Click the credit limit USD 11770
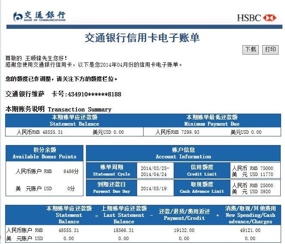The height and width of the screenshot is (244, 285). (x=253, y=174)
